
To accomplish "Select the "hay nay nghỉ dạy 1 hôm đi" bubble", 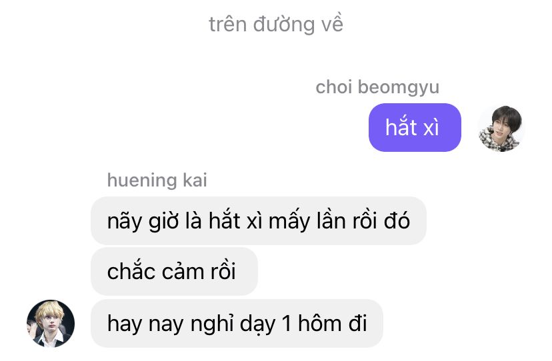I will (x=237, y=323).
